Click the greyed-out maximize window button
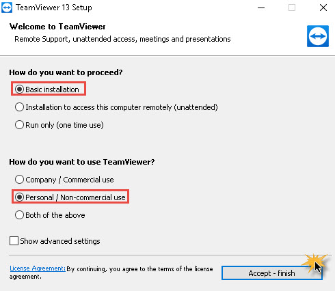Viewport: 335px width, 291px height. click(292, 8)
